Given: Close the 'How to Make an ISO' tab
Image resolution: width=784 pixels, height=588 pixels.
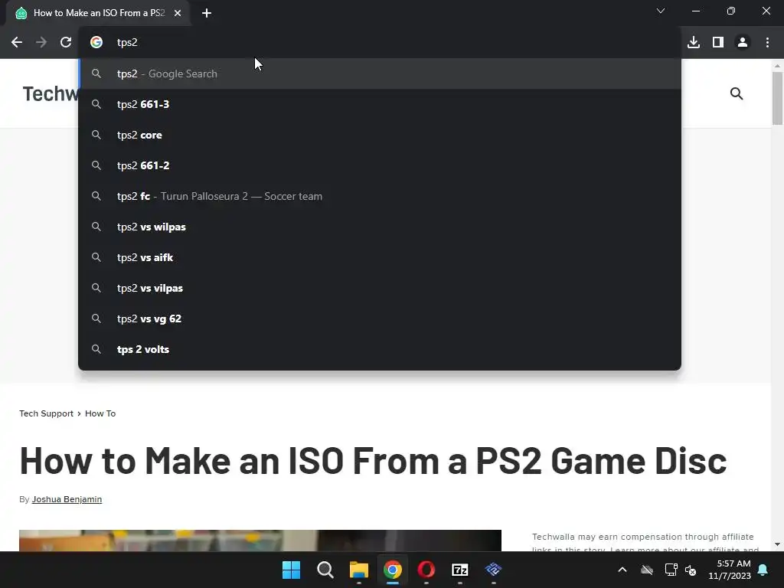Looking at the screenshot, I should pyautogui.click(x=178, y=14).
